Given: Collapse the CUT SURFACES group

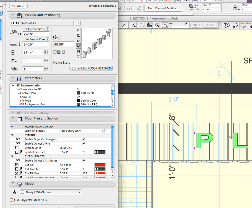Looking at the screenshot, I should (12, 156).
